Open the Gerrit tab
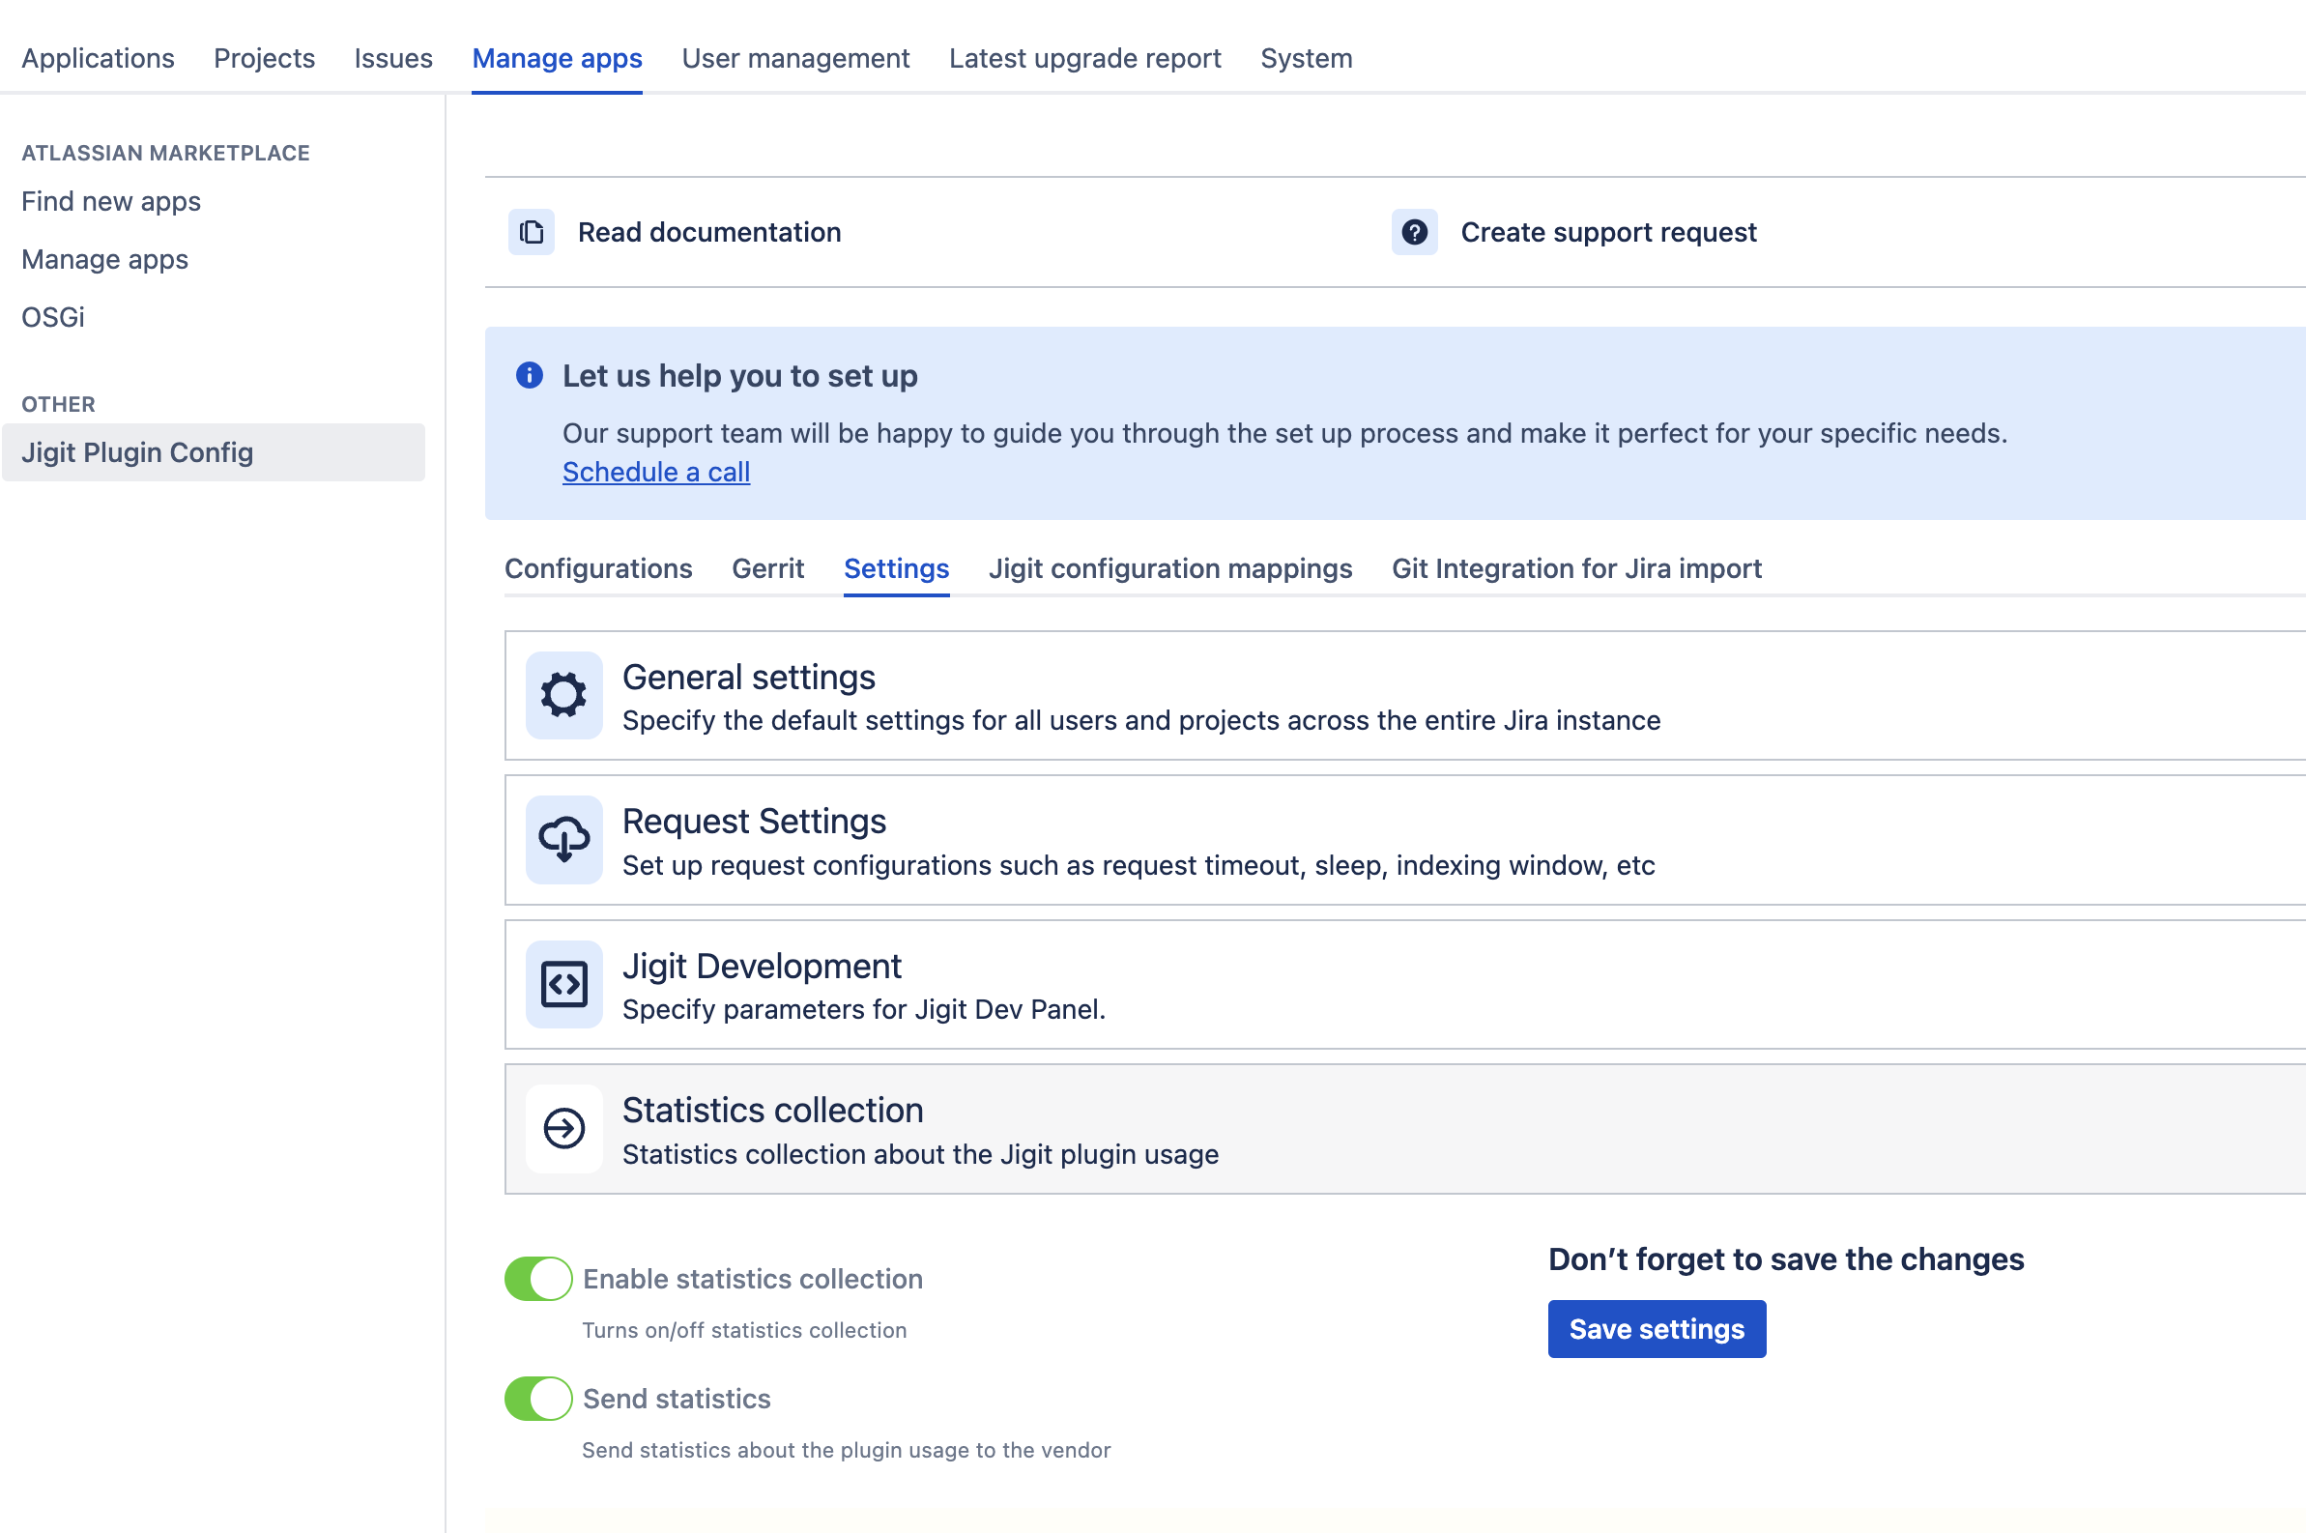2306x1533 pixels. pos(767,568)
